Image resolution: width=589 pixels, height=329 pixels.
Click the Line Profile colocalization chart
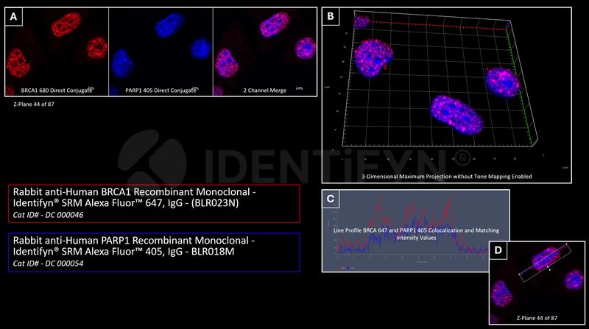click(x=416, y=230)
